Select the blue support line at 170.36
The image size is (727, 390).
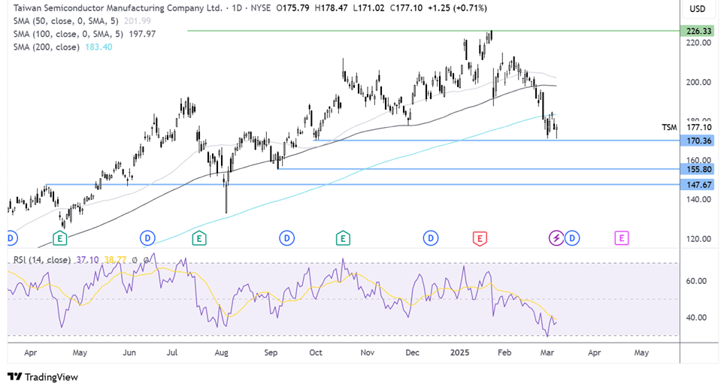click(x=496, y=140)
